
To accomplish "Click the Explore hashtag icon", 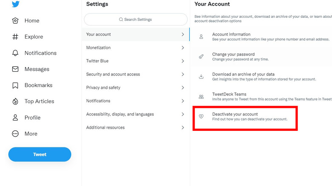I will click(16, 37).
